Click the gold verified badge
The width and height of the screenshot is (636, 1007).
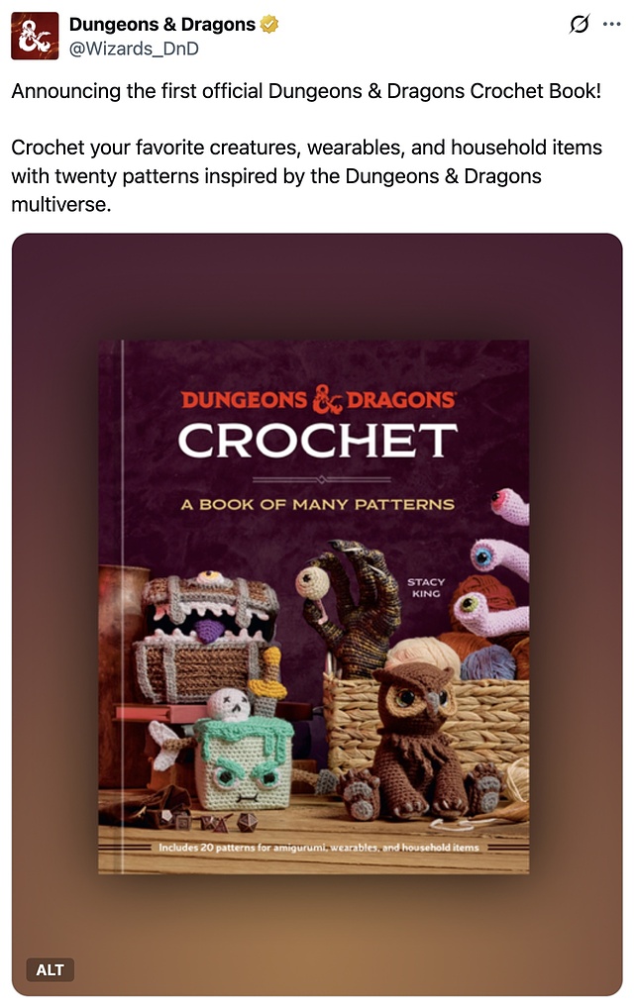coord(269,25)
